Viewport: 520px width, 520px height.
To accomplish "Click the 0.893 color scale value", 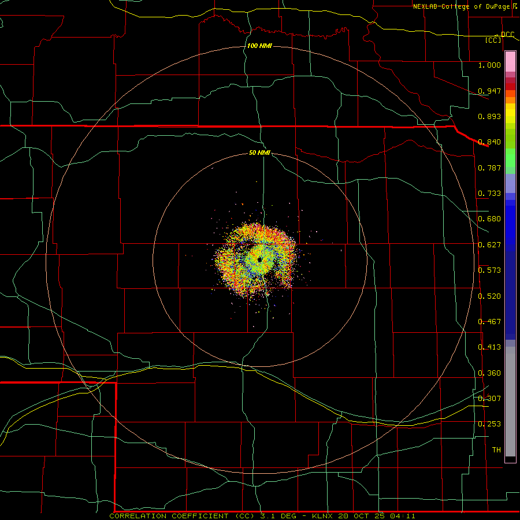I will pyautogui.click(x=489, y=116).
